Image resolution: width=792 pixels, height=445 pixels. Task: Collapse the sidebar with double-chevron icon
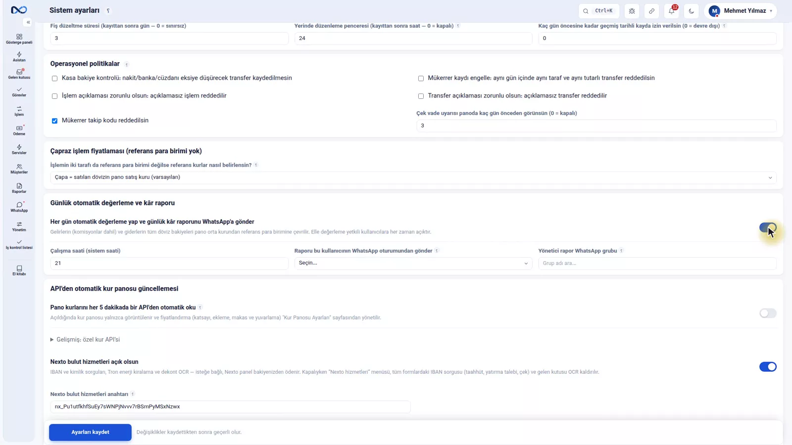(x=28, y=22)
